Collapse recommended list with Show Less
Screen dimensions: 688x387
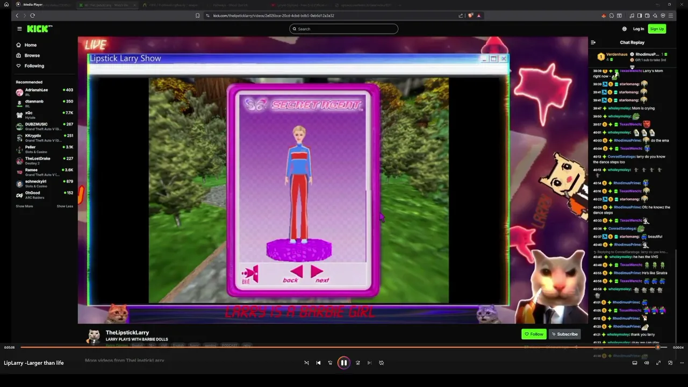coord(65,206)
